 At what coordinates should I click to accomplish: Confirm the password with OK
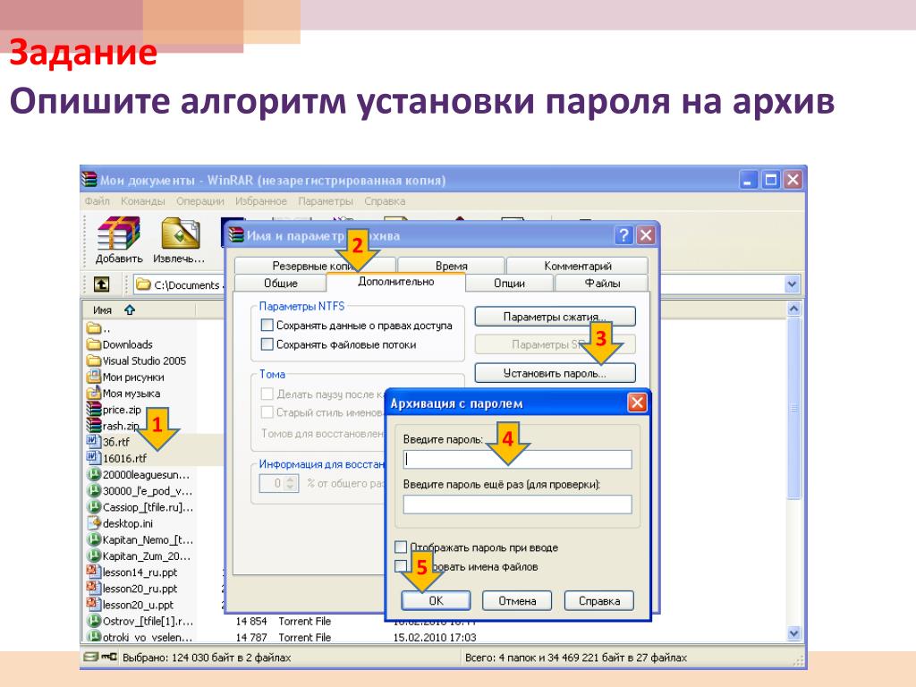click(x=436, y=600)
